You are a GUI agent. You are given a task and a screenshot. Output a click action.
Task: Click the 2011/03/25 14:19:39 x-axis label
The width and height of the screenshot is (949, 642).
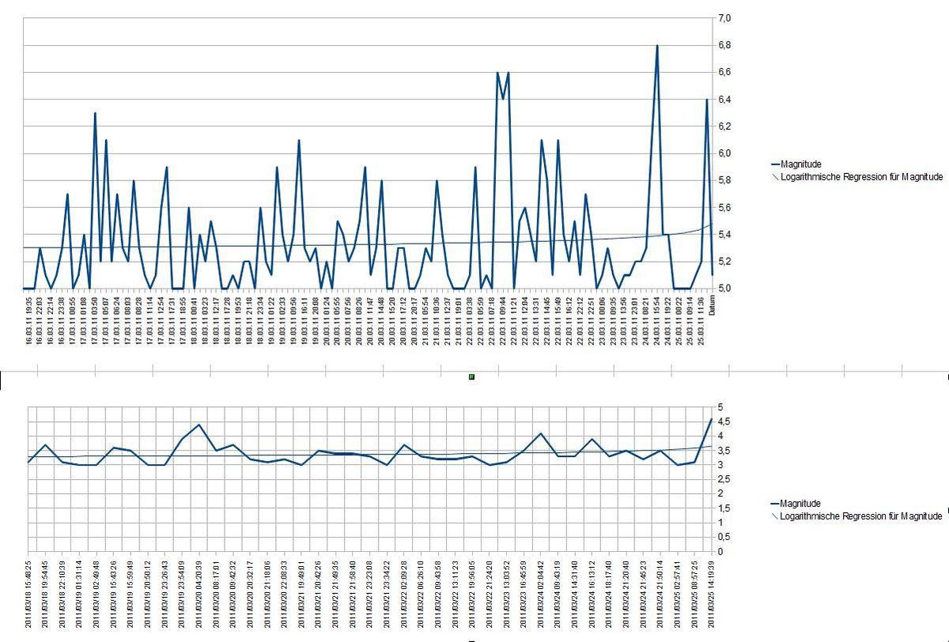tap(711, 595)
